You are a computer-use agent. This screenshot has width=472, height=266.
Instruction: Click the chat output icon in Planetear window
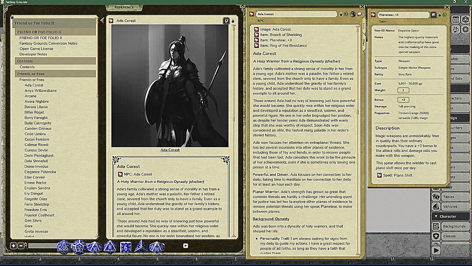coord(434,15)
